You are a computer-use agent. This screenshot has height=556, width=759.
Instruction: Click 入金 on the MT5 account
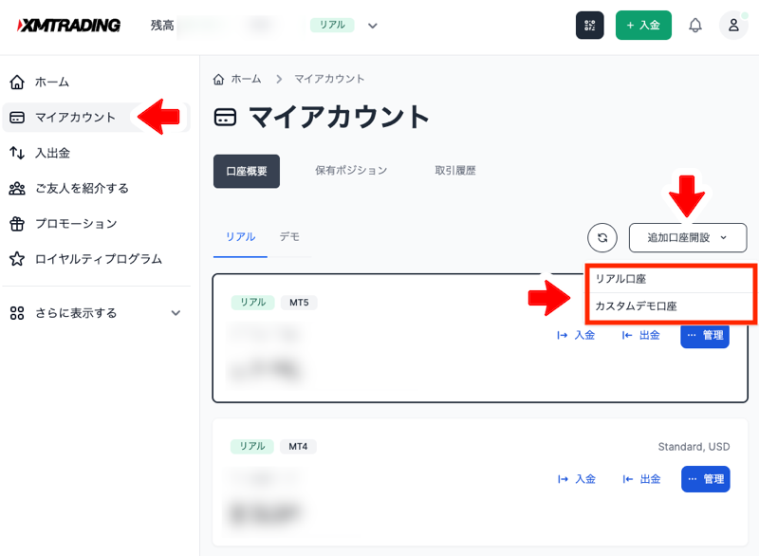click(x=576, y=335)
